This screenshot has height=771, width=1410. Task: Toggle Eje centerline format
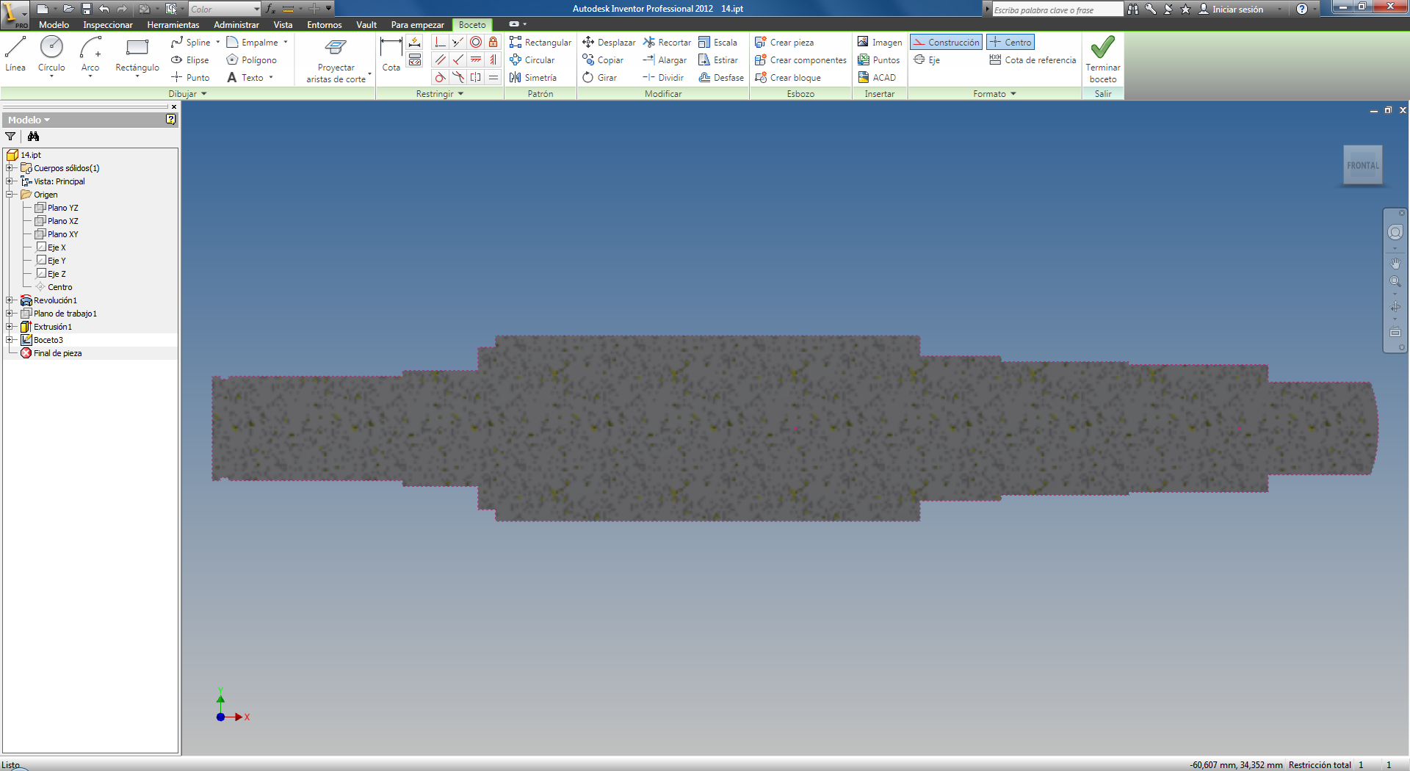coord(927,60)
